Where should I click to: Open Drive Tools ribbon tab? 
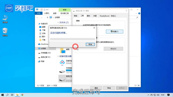[65, 13]
